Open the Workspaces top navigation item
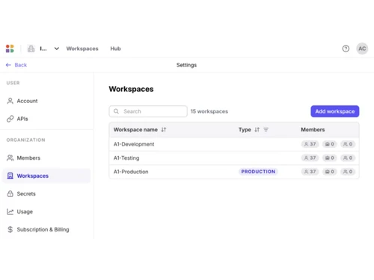 click(82, 49)
